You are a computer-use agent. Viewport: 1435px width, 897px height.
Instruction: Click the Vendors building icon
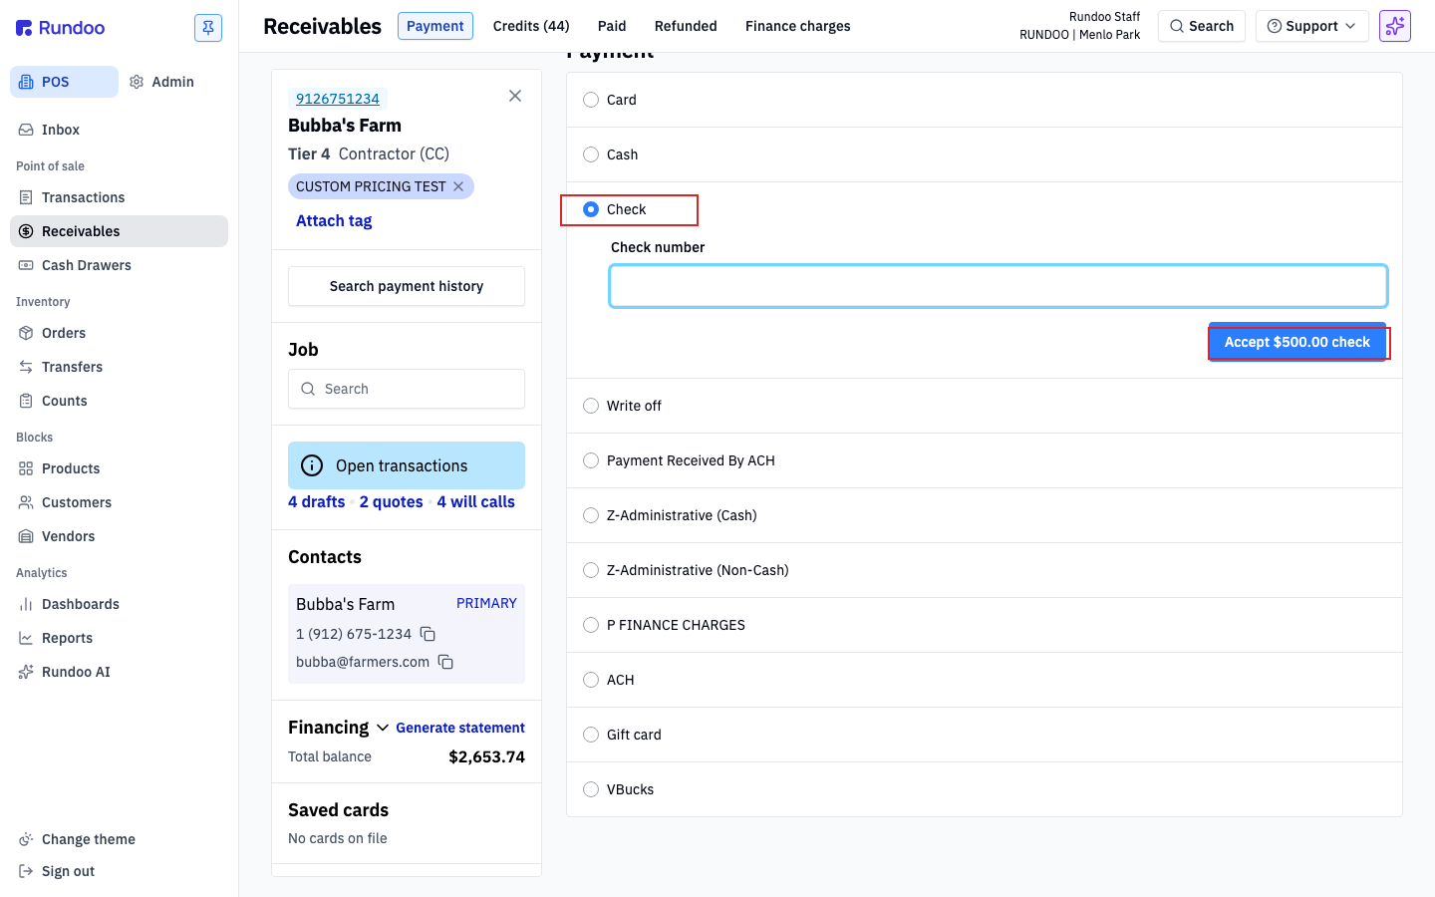(x=26, y=536)
